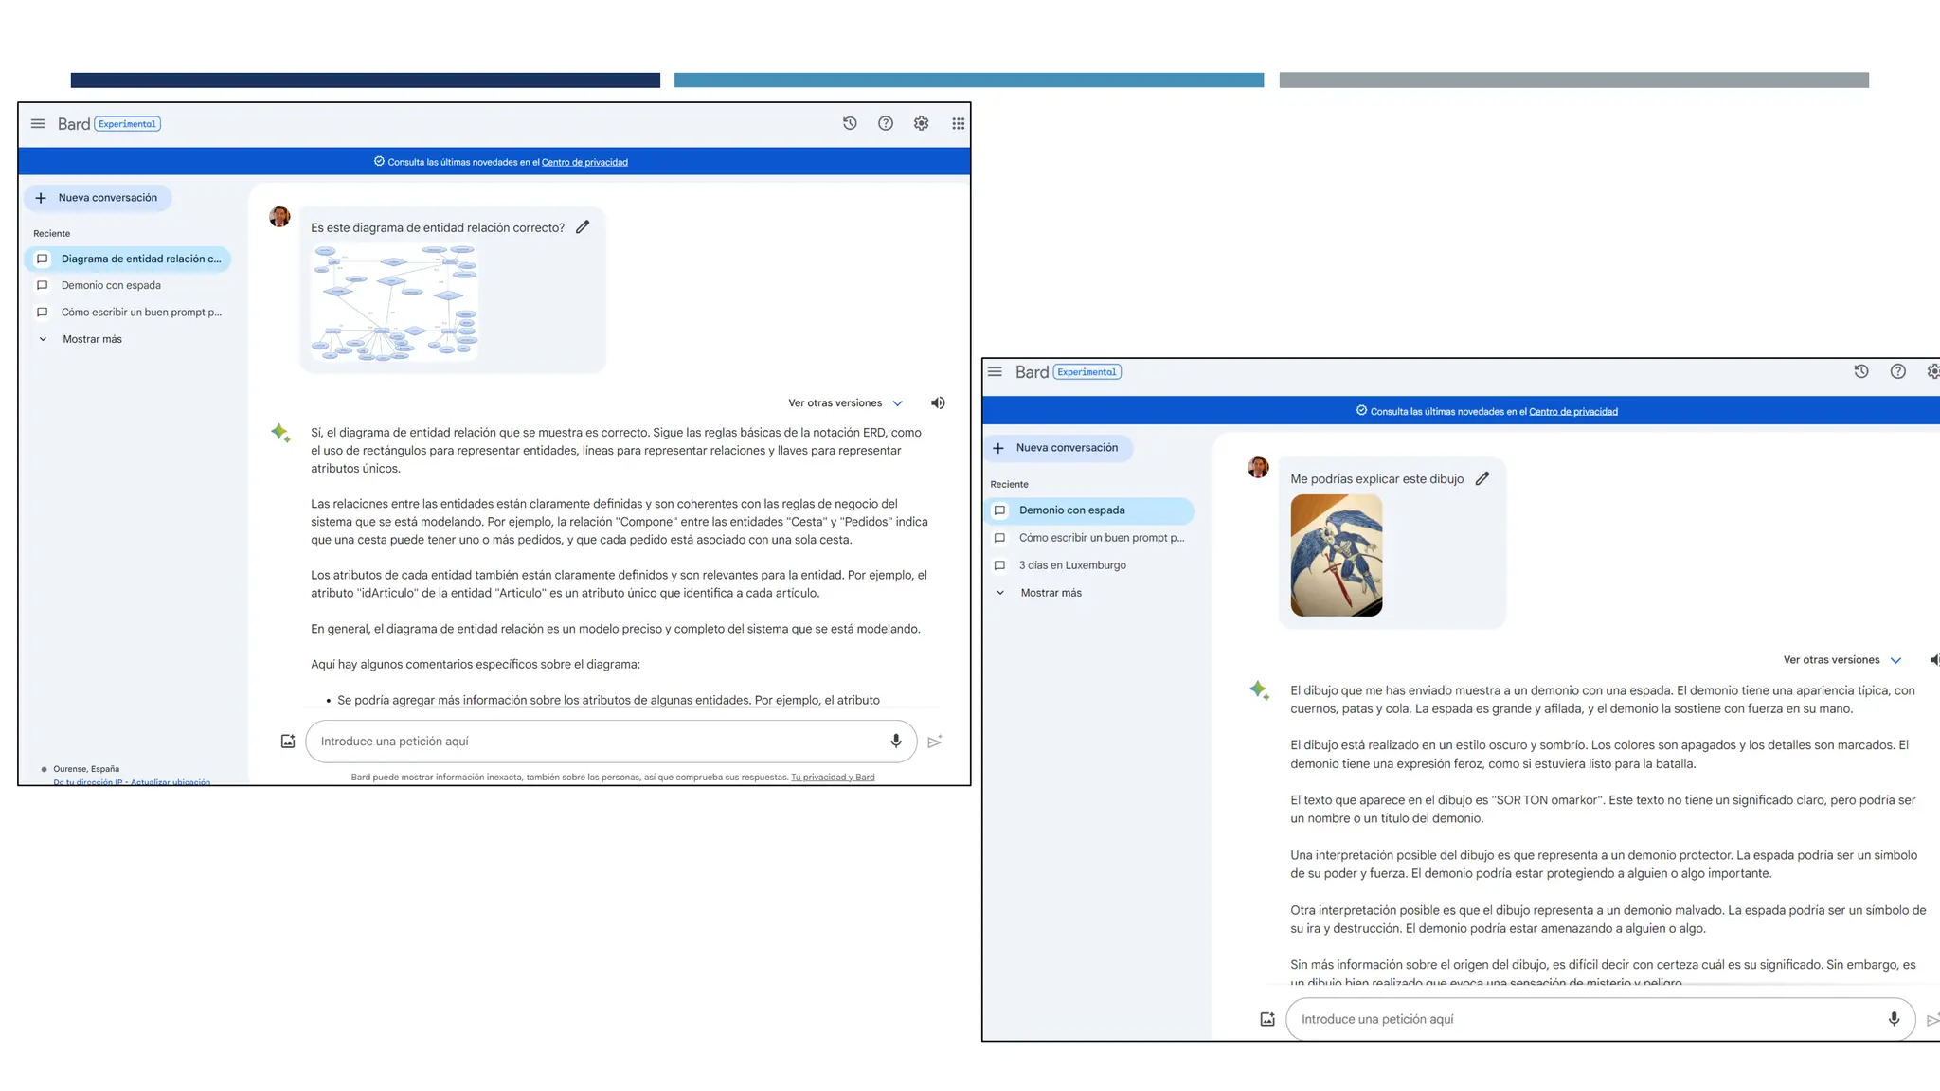This screenshot has height=1091, width=1940.
Task: Open settings gear in left Bard window
Action: (x=921, y=123)
